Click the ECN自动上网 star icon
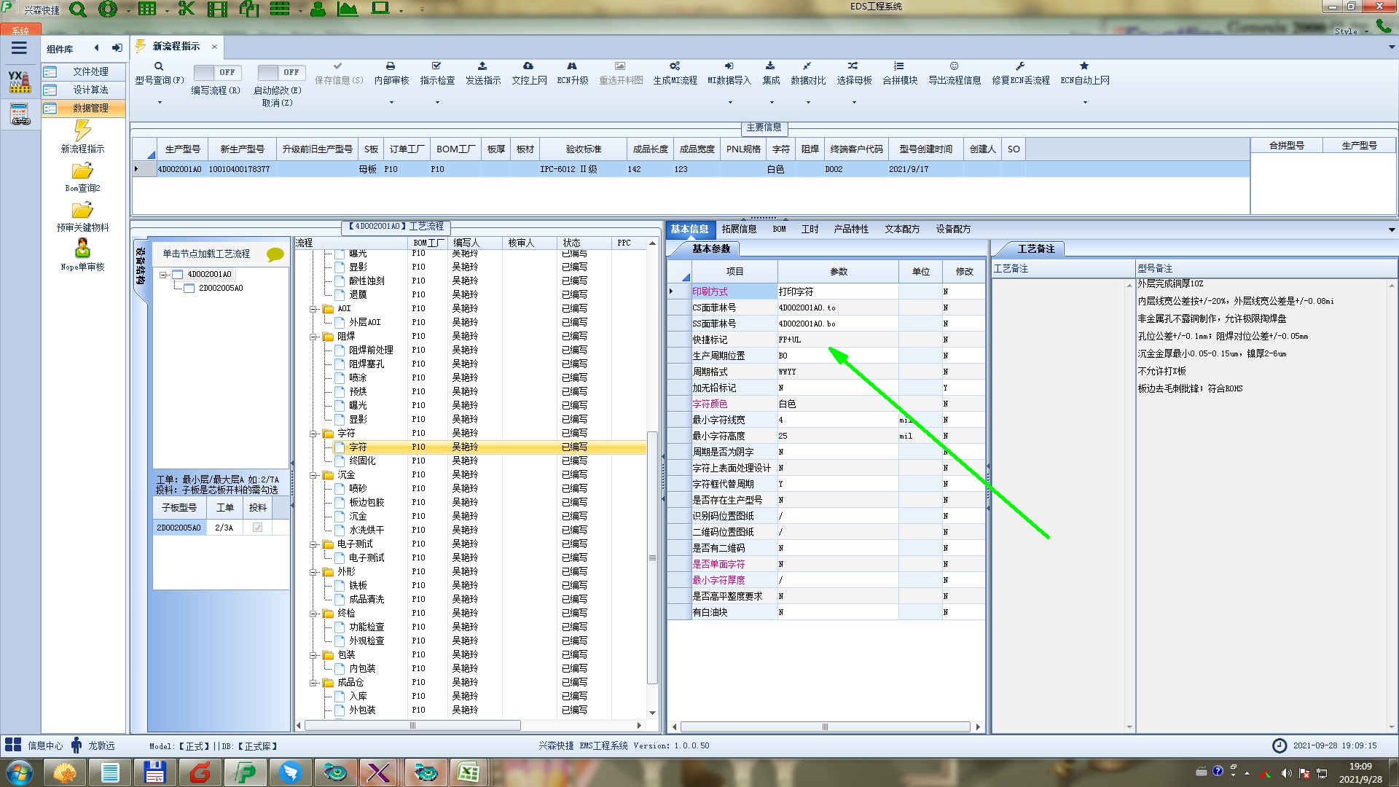The image size is (1399, 787). coord(1084,66)
